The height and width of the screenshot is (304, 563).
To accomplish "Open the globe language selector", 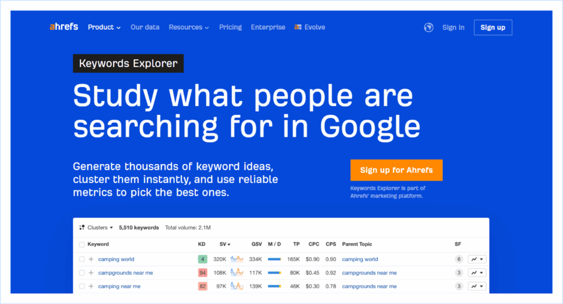I will (429, 28).
